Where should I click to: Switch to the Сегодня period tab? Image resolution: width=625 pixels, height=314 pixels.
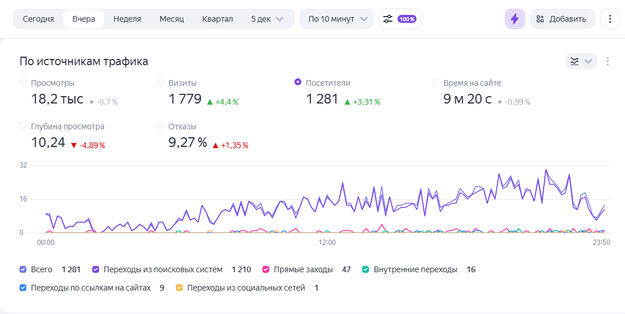[x=38, y=19]
